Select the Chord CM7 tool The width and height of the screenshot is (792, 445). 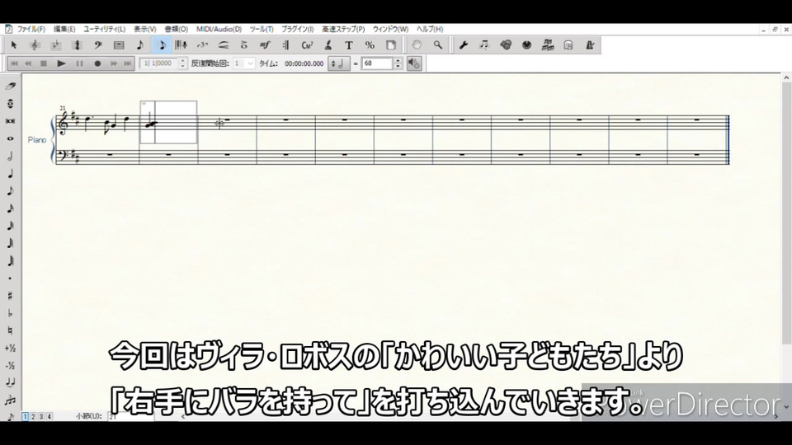click(307, 45)
